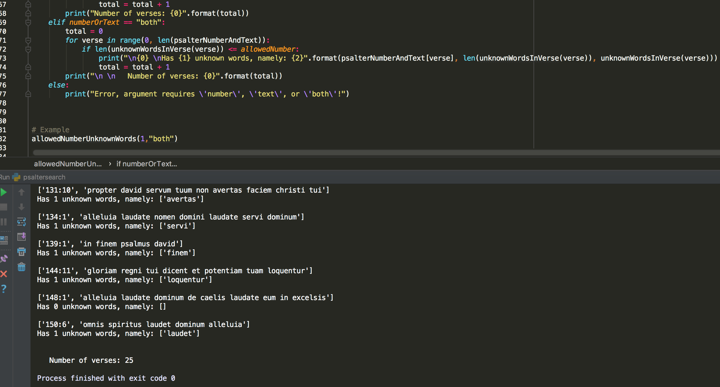Toggle the pin tab pushpin icon
Image resolution: width=720 pixels, height=387 pixels.
pos(4,259)
